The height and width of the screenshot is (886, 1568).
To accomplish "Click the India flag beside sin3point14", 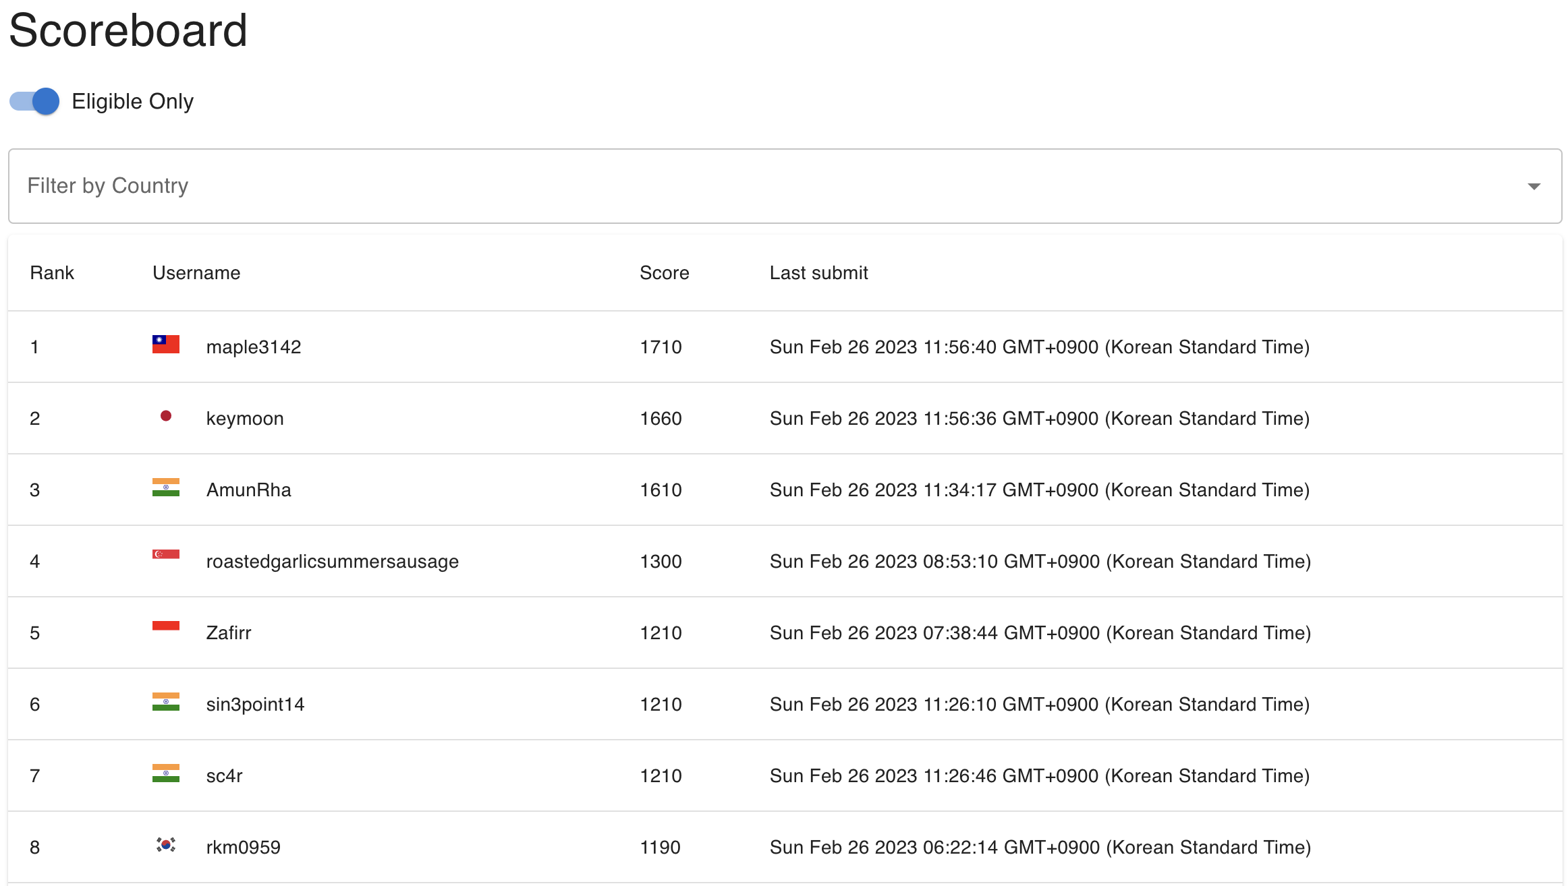I will click(x=165, y=702).
